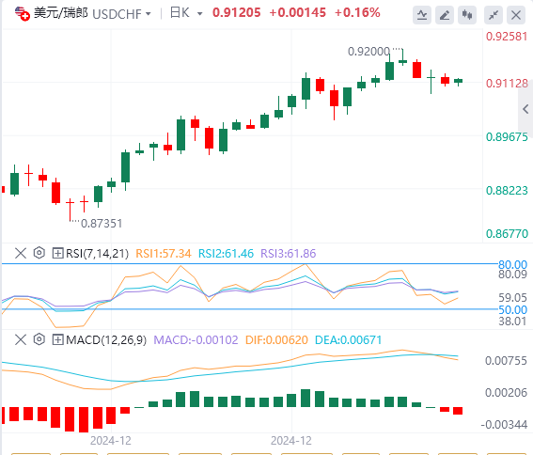The image size is (533, 455).
Task: Remove the RSI indicator panel
Action: click(x=21, y=253)
